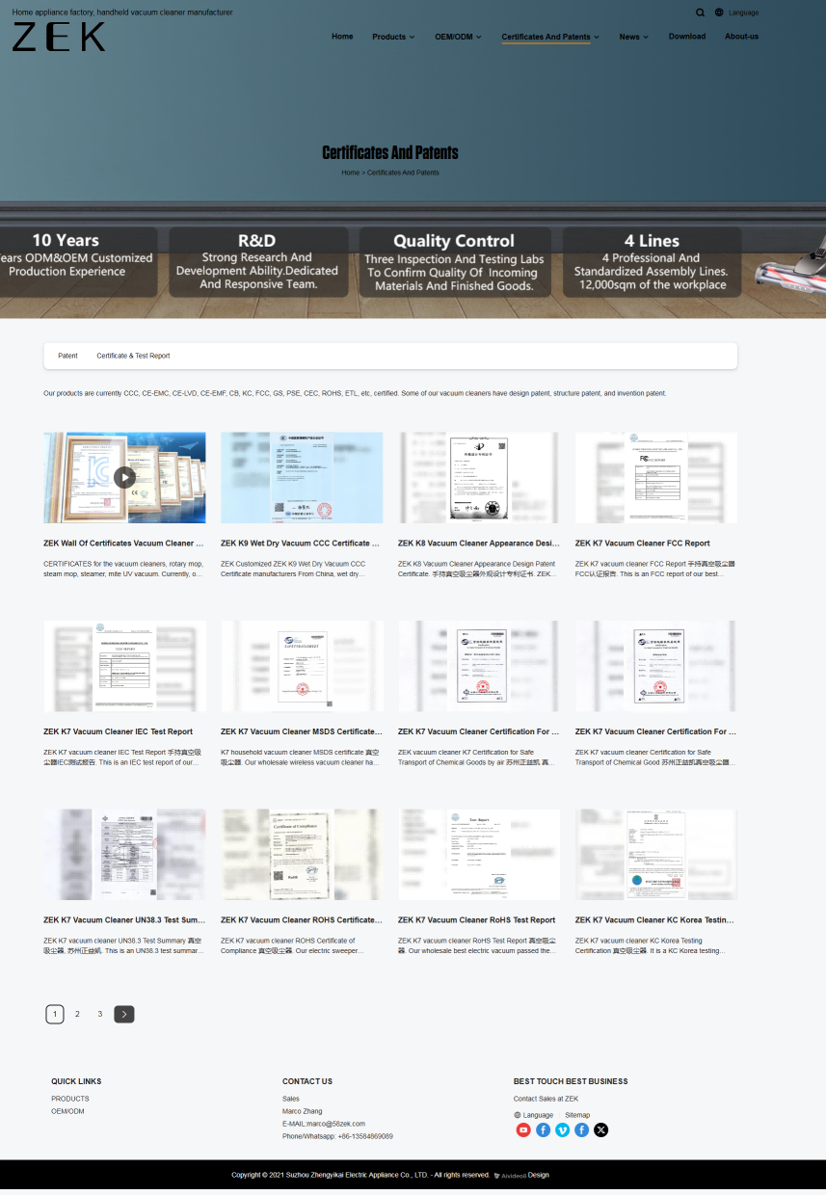
Task: Open ZEK K7 Vacuum Cleaner RoHS Test Report title
Action: pyautogui.click(x=476, y=920)
